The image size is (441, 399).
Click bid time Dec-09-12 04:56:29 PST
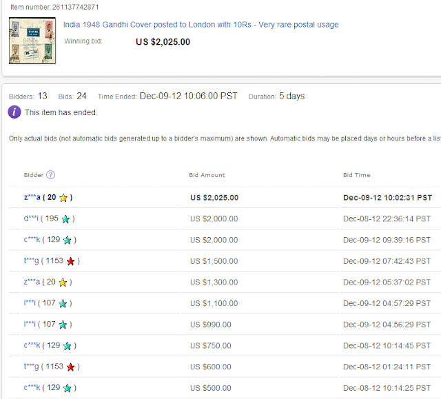pos(387,325)
